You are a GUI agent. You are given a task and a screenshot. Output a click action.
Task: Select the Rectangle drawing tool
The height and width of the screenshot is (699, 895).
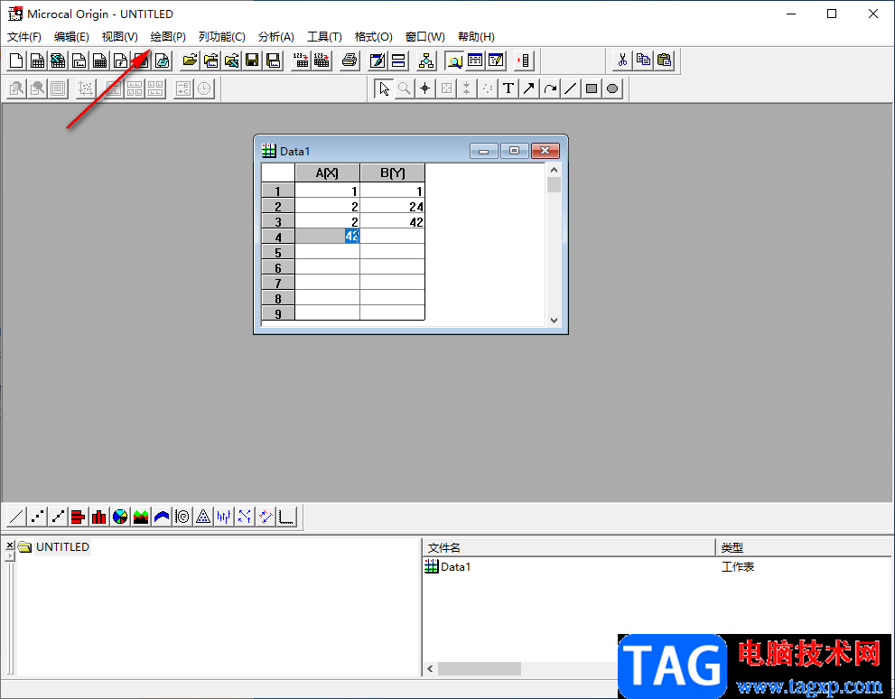pos(592,89)
